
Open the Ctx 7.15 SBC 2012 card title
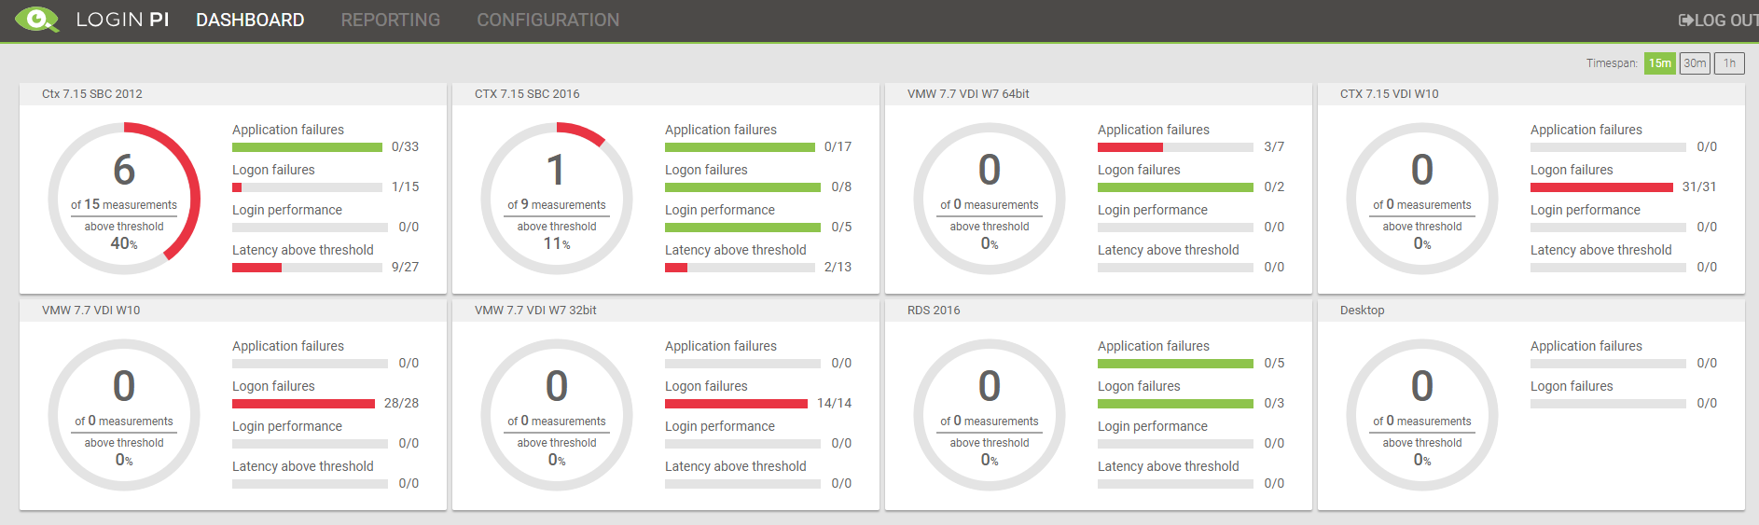(92, 94)
